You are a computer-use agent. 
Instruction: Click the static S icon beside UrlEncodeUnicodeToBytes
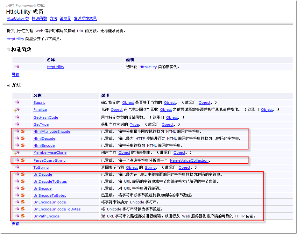pyautogui.click(x=23, y=209)
